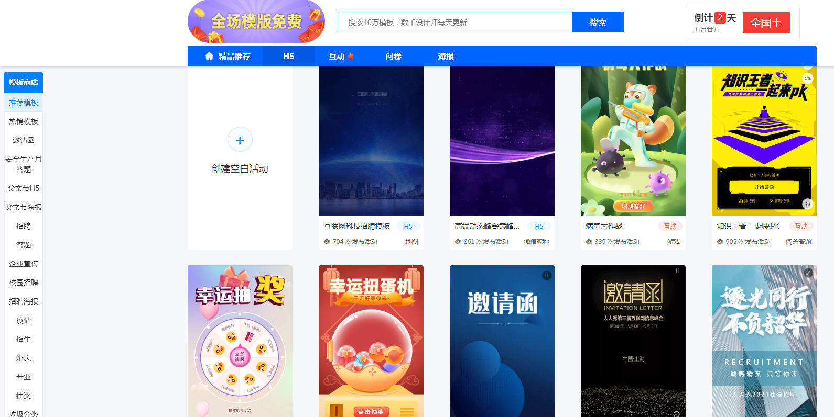
Task: Click the flame icon next to 互动
Action: tap(351, 57)
